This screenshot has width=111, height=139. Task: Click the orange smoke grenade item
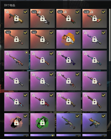[x=69, y=39]
